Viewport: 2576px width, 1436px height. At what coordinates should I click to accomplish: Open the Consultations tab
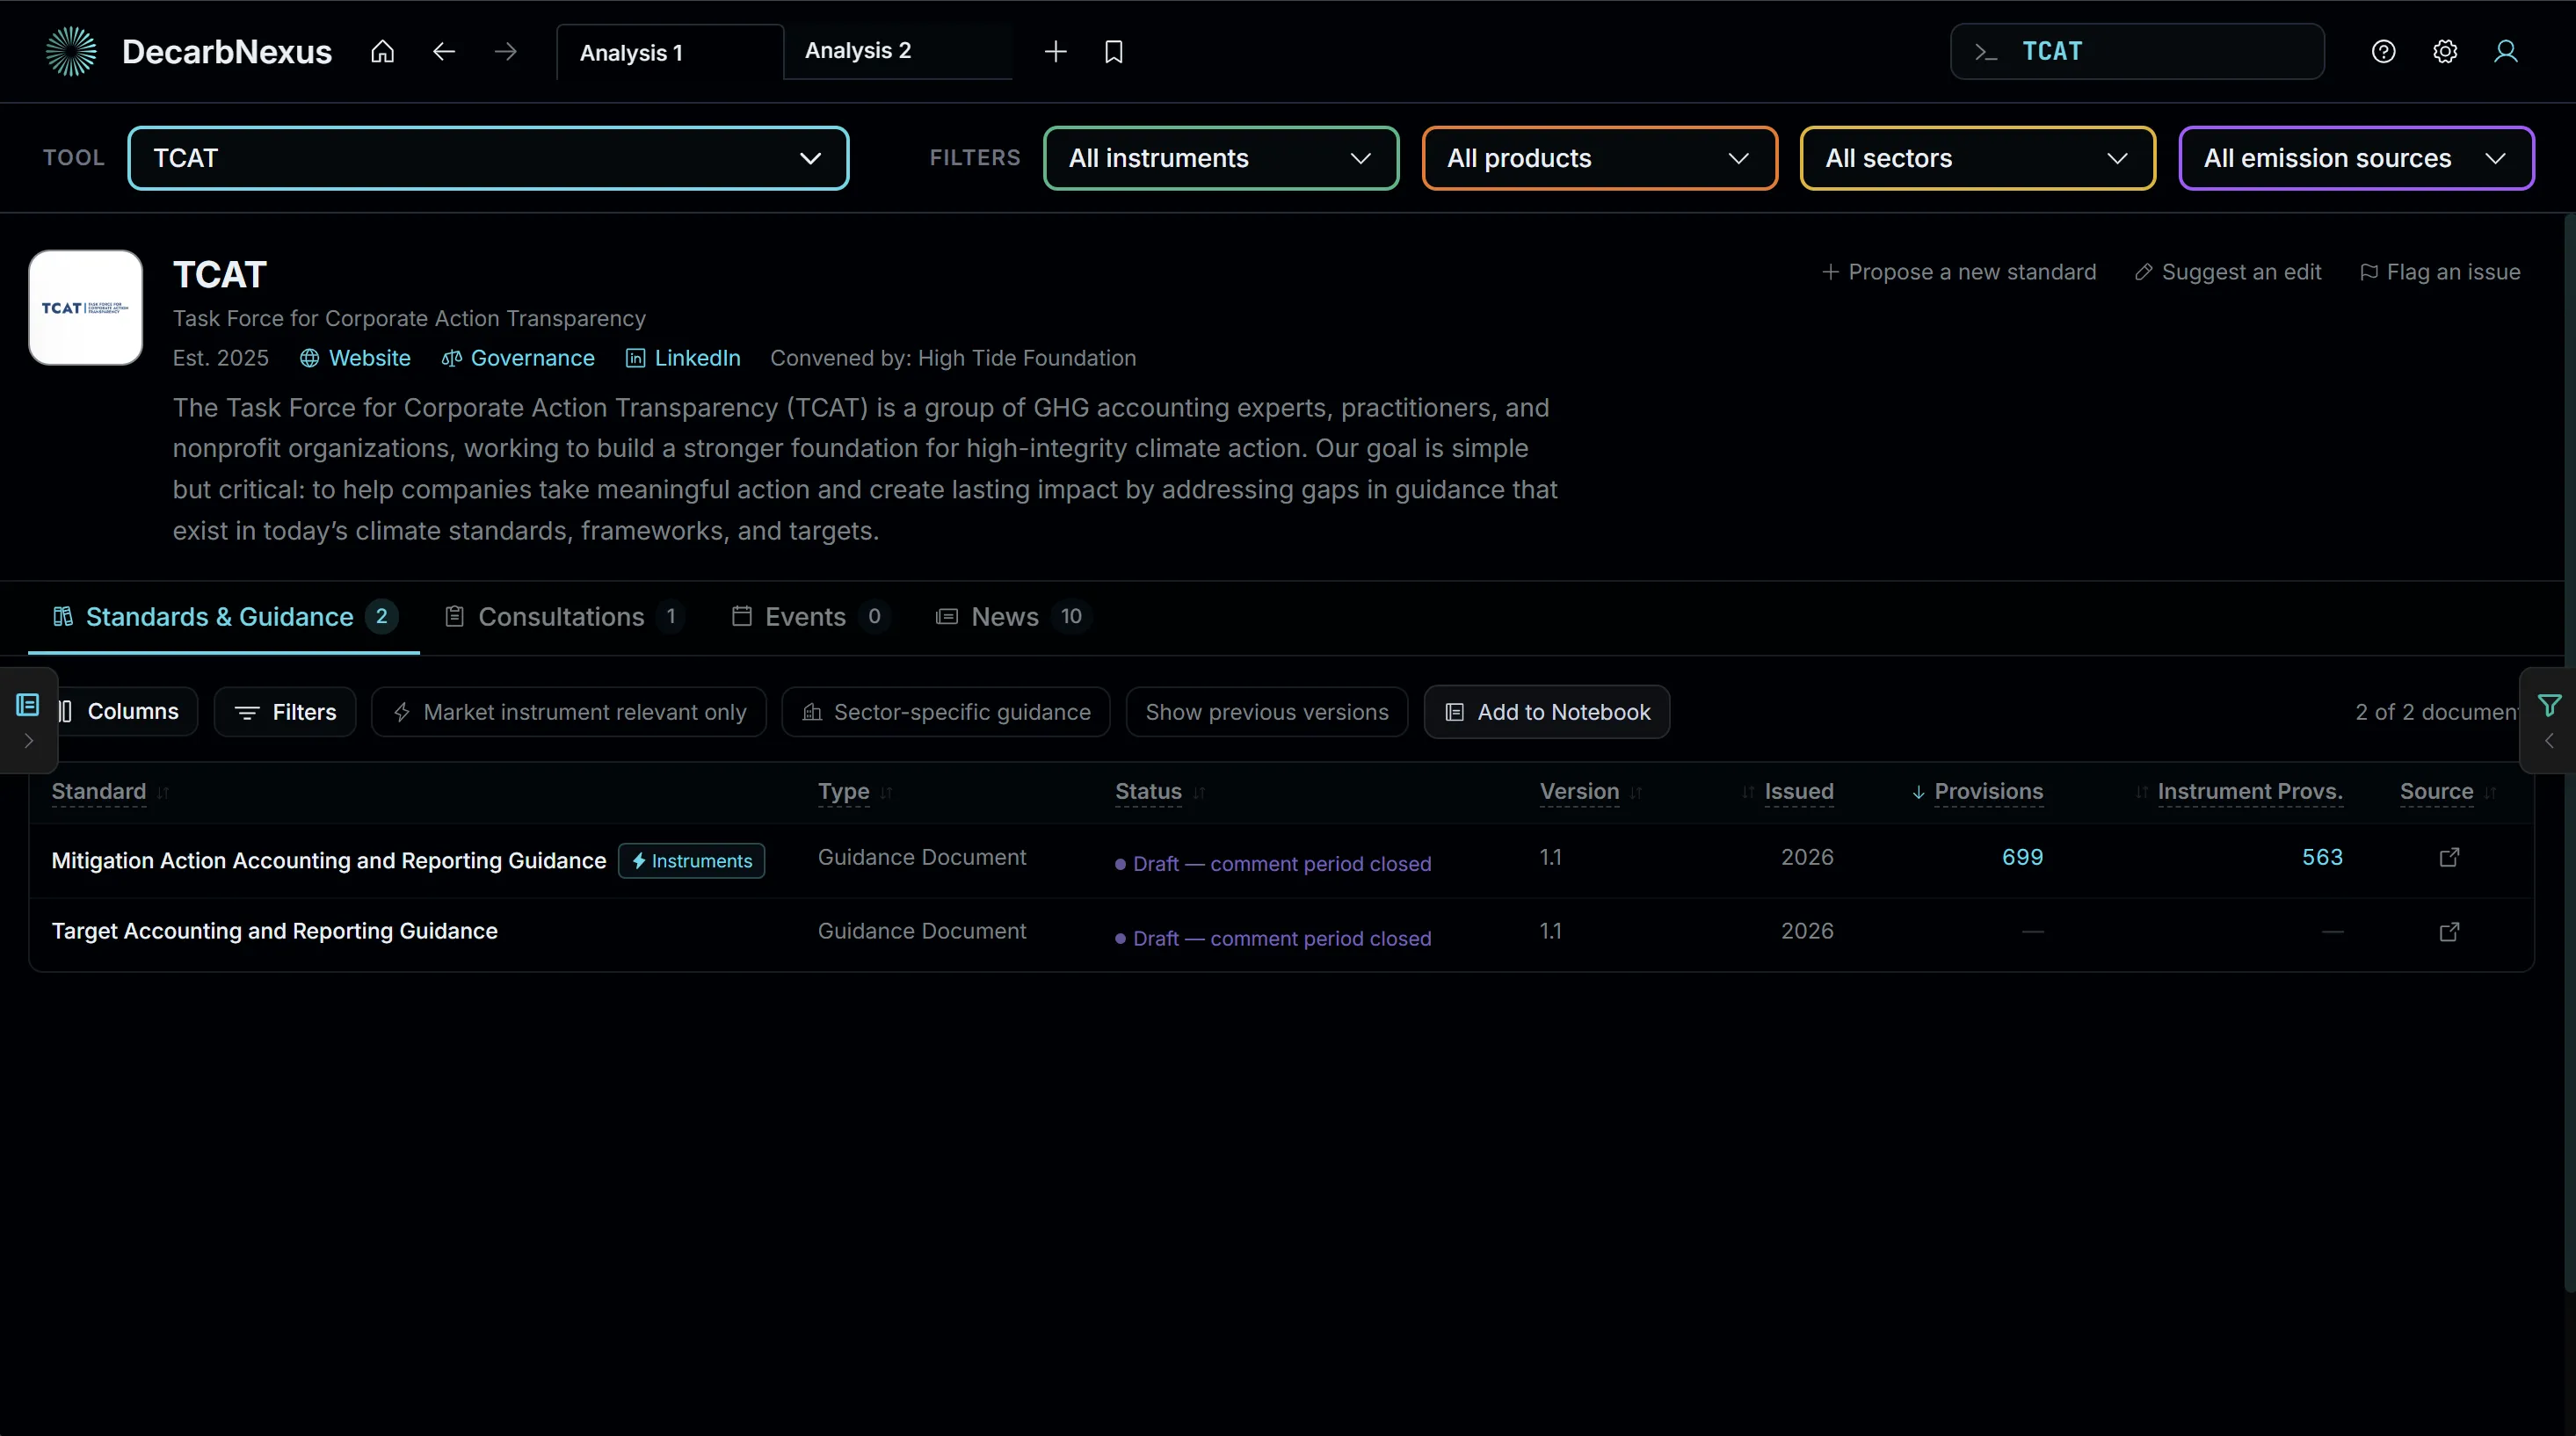563,617
